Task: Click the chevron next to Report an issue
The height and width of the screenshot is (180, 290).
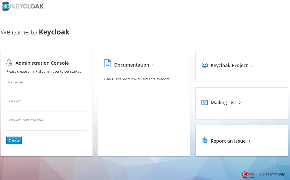Action: click(249, 141)
